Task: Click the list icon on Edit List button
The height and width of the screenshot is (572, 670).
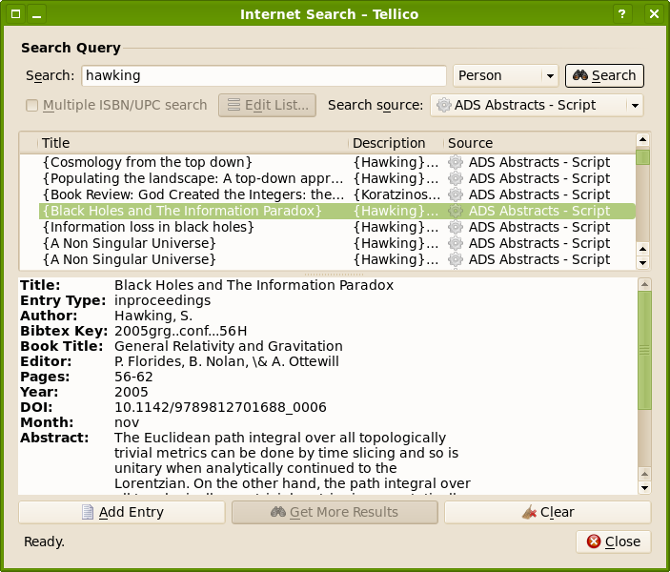Action: pyautogui.click(x=233, y=105)
